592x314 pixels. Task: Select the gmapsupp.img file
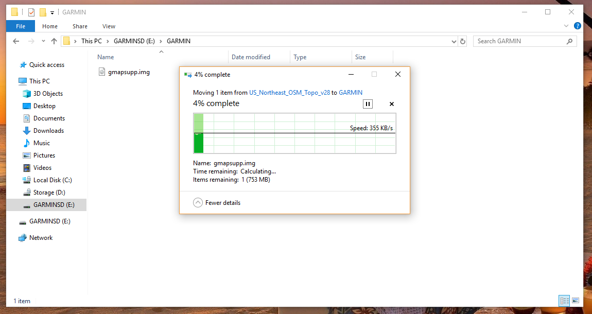tap(129, 72)
